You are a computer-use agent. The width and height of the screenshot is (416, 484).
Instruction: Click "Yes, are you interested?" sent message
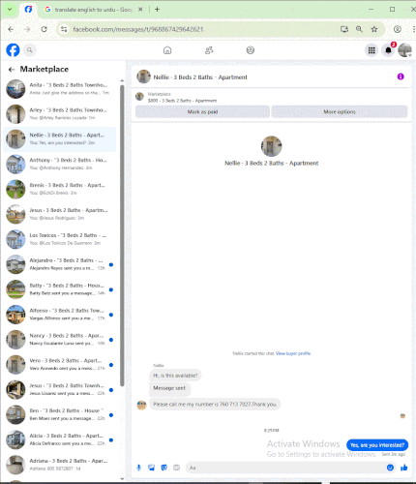coord(377,445)
